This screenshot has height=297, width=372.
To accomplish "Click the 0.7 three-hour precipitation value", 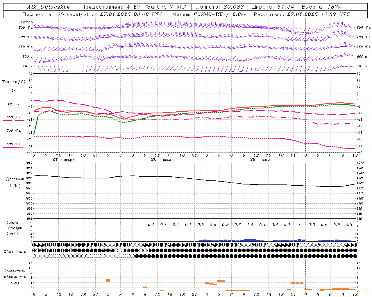I will (x=287, y=225).
